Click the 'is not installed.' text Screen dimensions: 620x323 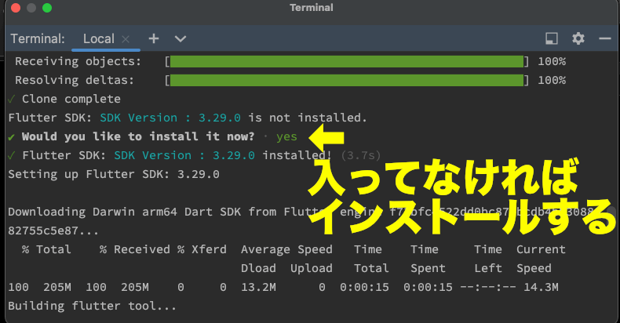click(308, 118)
